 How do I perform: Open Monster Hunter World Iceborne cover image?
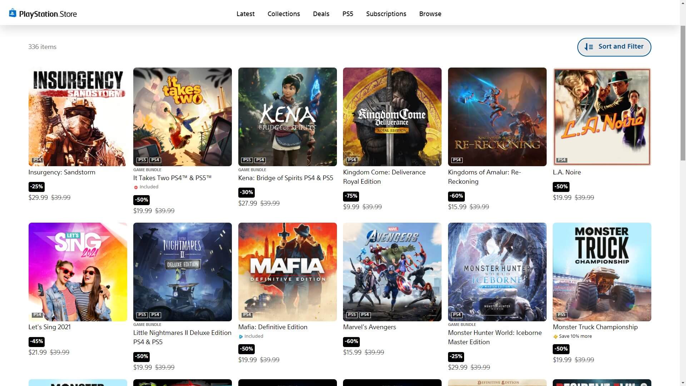click(497, 272)
